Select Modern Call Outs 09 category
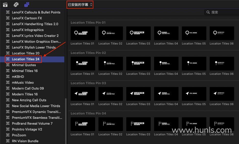Screen dimensions: 239x144 pos(28,88)
